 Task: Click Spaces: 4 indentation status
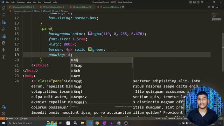[171, 119]
